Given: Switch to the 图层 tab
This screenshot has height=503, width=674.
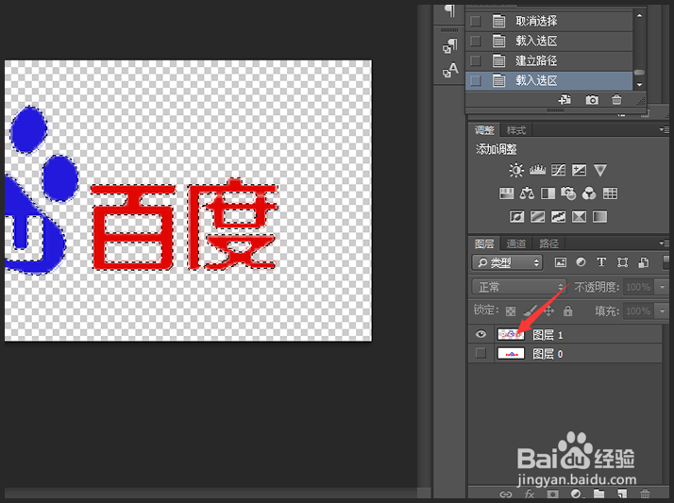Looking at the screenshot, I should 484,243.
